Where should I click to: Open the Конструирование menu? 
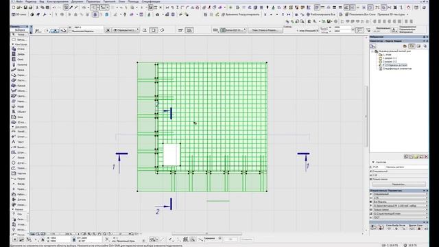coord(58,1)
